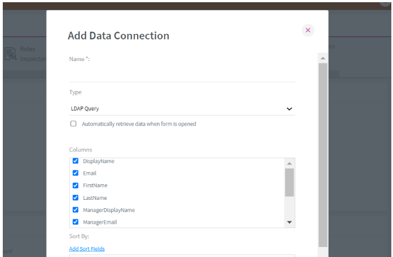393x257 pixels.
Task: Click the Add Sort Fields link
Action: pos(87,249)
